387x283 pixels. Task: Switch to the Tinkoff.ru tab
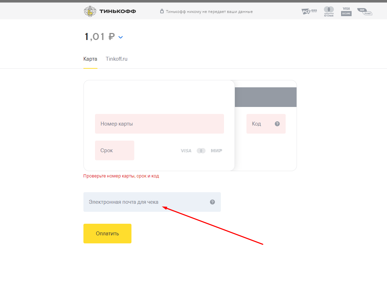click(x=116, y=59)
